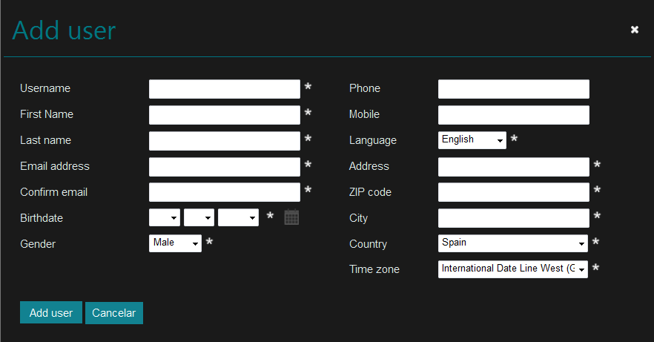Click the Country label text

368,244
